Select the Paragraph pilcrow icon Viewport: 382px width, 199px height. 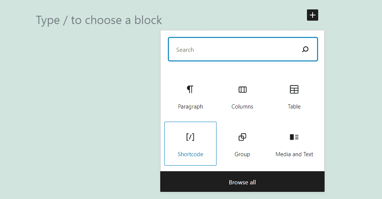190,89
